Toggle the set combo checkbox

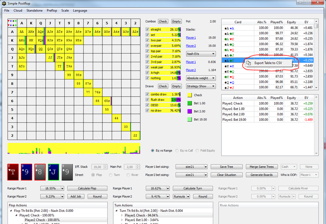click(x=148, y=35)
